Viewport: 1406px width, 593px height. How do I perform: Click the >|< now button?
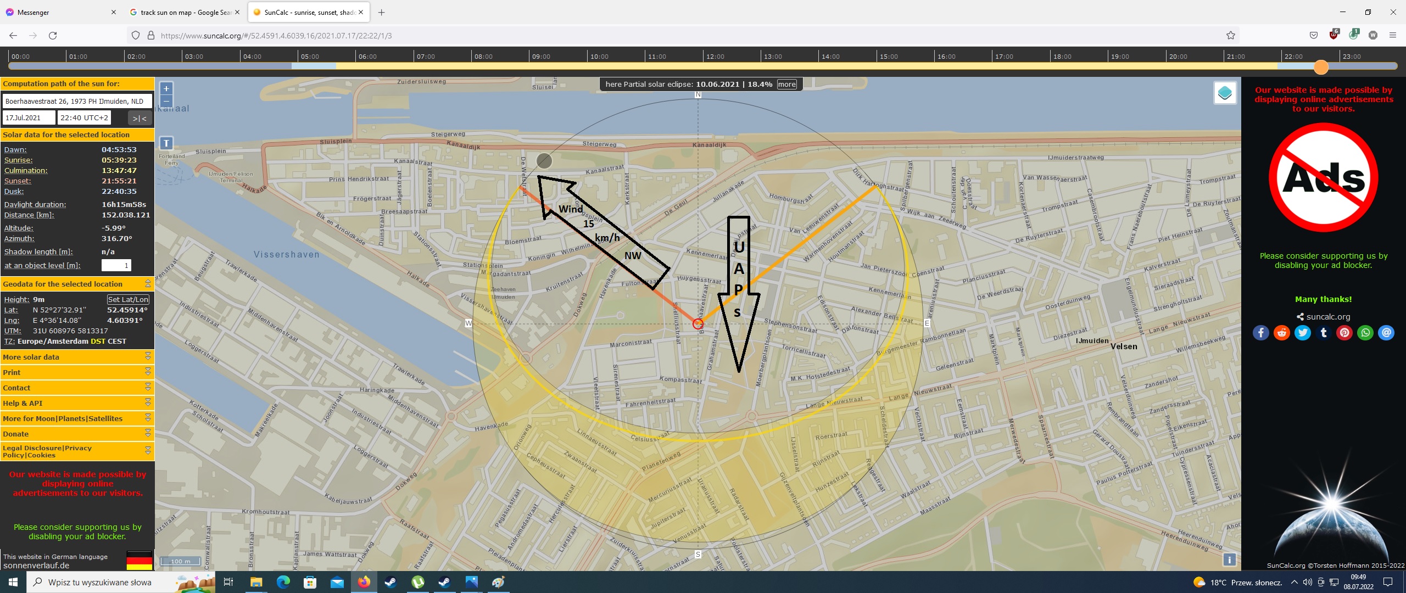click(x=140, y=118)
